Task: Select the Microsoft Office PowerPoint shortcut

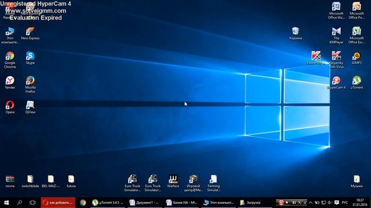Action: tap(357, 10)
